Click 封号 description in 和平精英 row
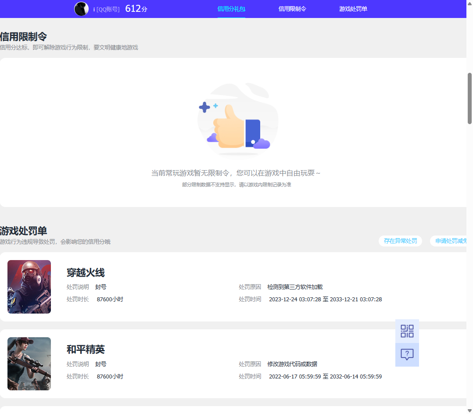Image resolution: width=473 pixels, height=414 pixels. pyautogui.click(x=101, y=364)
